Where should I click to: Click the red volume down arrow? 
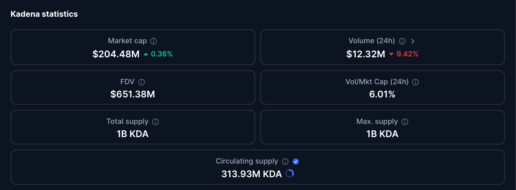391,54
